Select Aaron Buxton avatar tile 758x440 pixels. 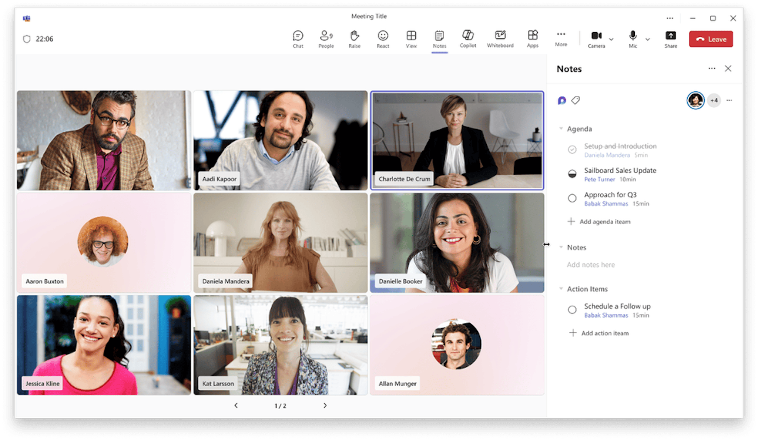[104, 243]
